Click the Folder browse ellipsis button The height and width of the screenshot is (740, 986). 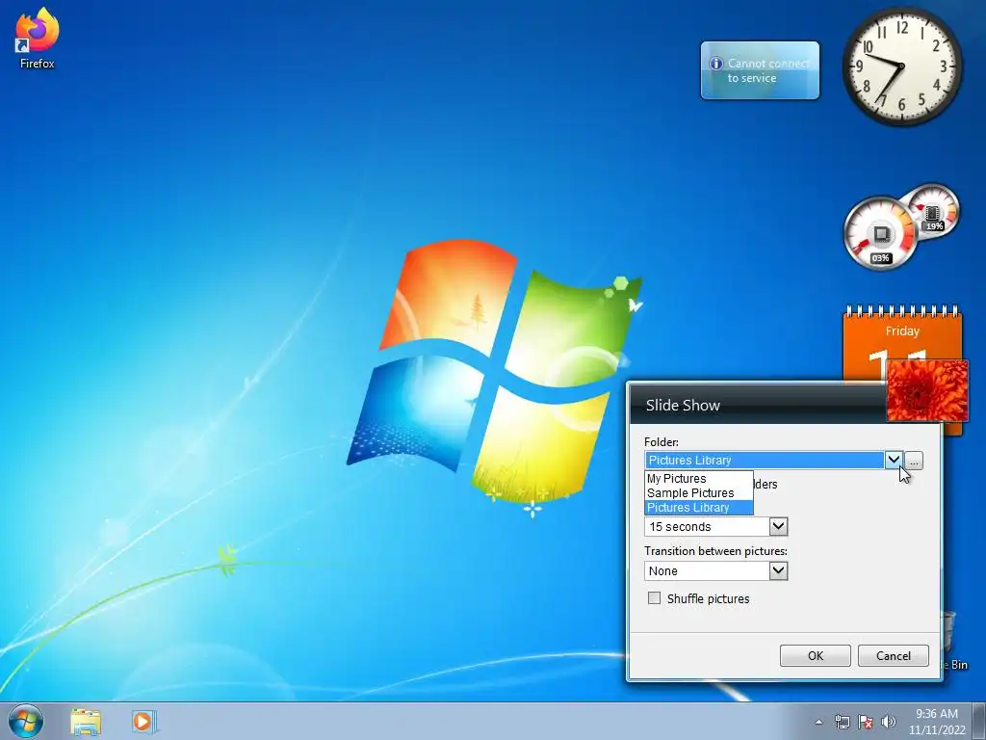914,461
